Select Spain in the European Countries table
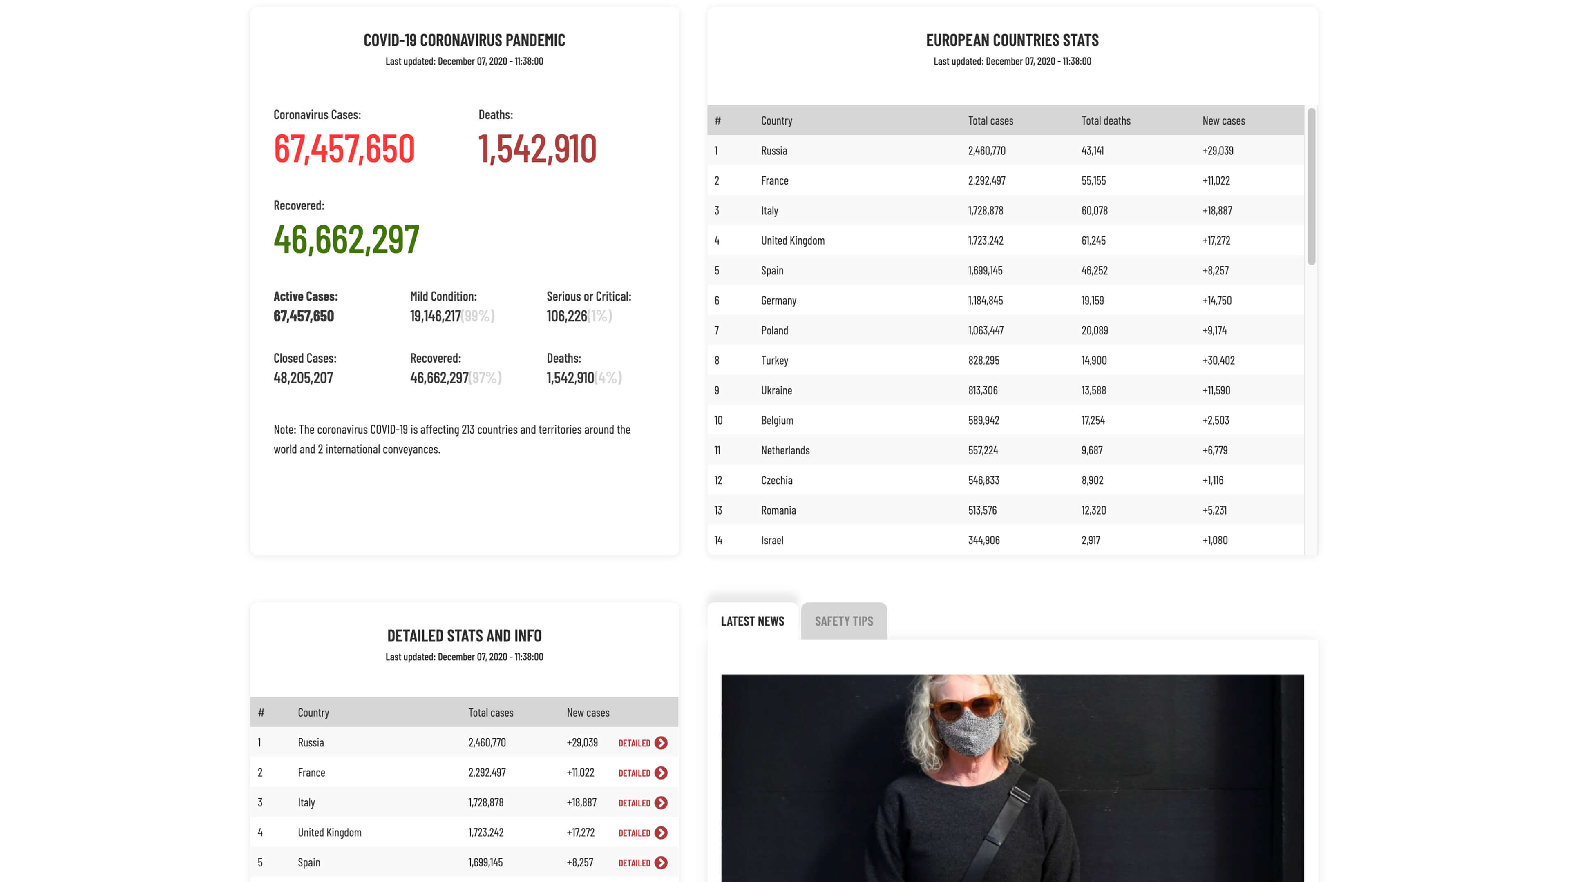1569x882 pixels. (x=1005, y=270)
